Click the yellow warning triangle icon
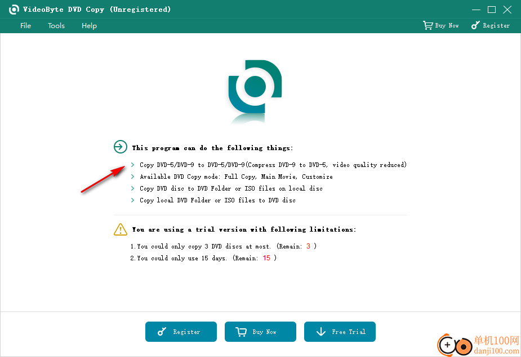 tap(121, 229)
